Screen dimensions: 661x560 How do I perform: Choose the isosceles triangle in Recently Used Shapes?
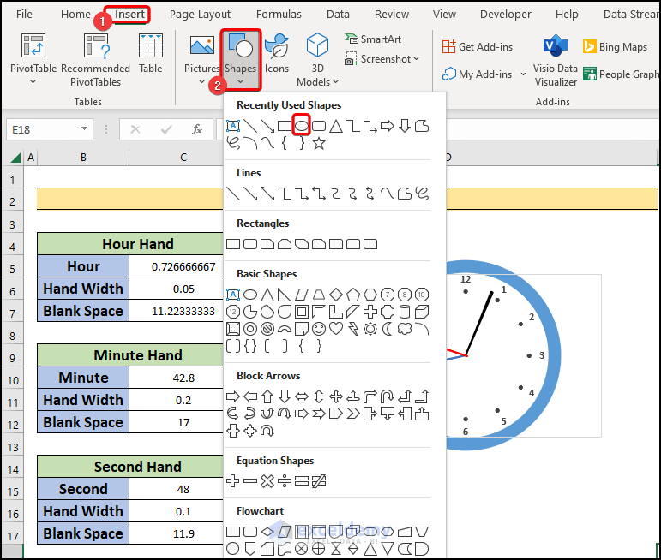click(335, 126)
